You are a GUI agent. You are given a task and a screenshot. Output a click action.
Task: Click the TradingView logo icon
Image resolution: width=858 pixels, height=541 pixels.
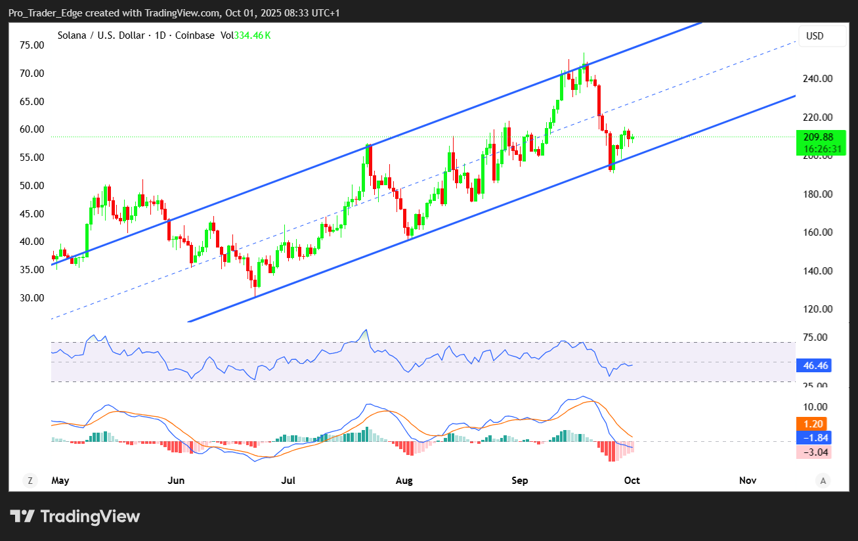click(22, 516)
